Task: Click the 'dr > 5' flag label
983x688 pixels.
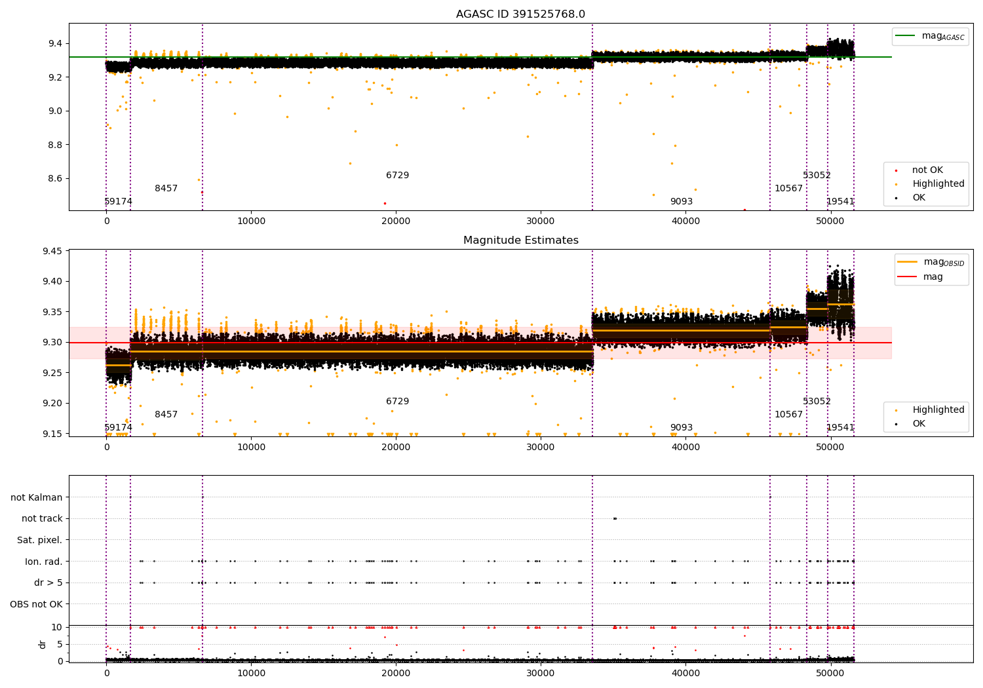Action: pyautogui.click(x=48, y=583)
